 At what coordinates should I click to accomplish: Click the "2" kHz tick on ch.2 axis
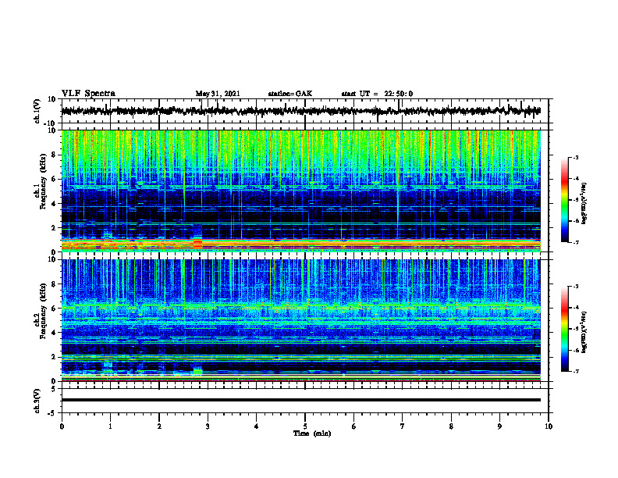tap(55, 357)
